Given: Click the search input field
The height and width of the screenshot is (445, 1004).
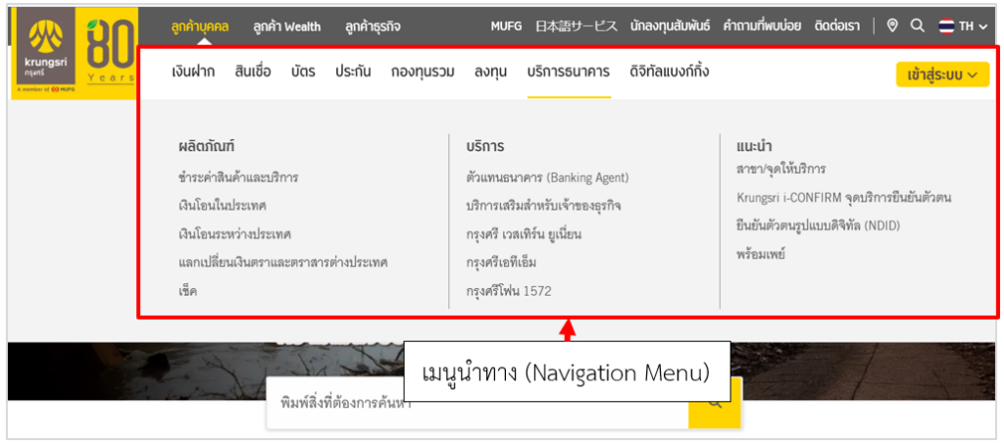Looking at the screenshot, I should 476,403.
